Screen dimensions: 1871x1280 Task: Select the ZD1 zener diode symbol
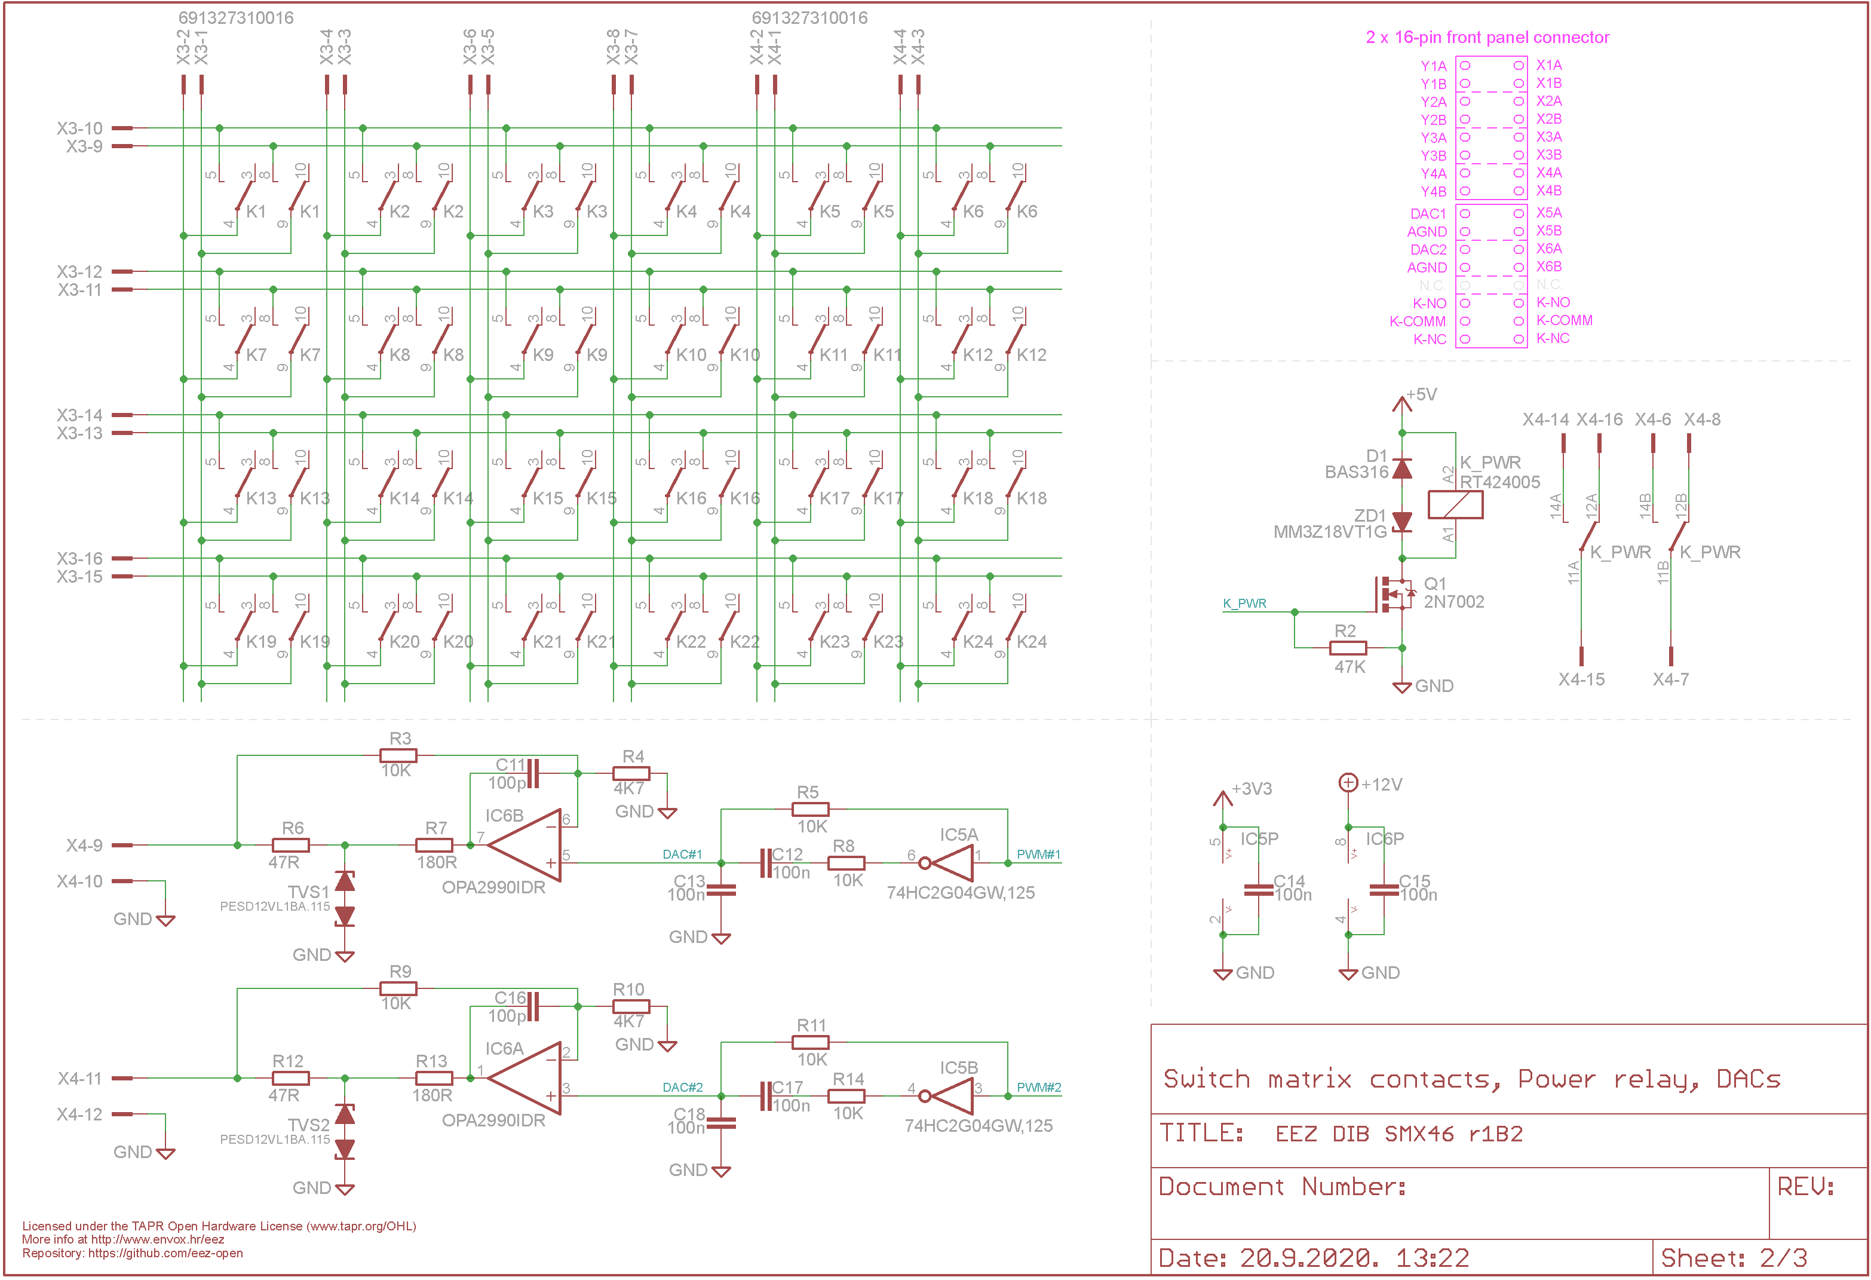coord(1401,522)
